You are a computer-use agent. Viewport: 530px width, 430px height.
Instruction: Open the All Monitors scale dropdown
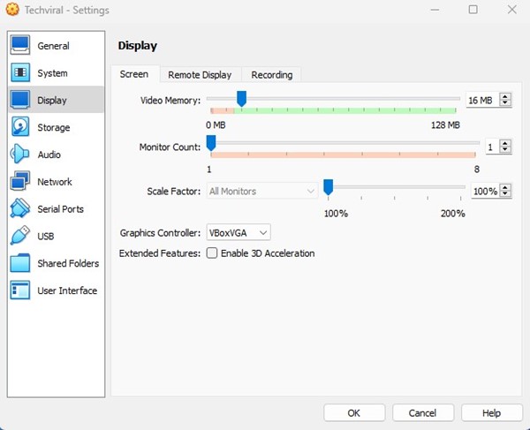click(x=261, y=191)
